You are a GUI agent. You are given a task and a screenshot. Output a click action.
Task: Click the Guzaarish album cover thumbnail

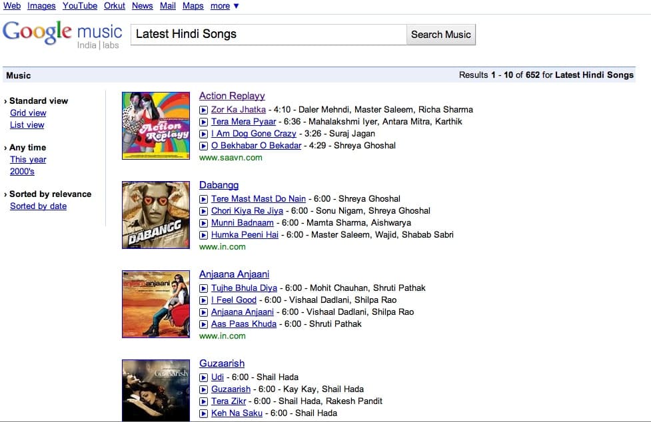point(156,391)
